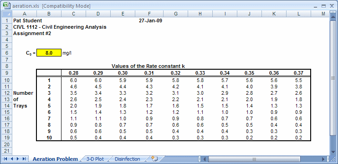The height and width of the screenshot is (164, 338).
Task: Select column A header
Action: tap(24, 14)
